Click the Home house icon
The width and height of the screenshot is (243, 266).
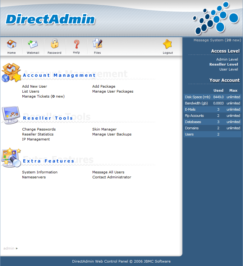[x=11, y=44]
